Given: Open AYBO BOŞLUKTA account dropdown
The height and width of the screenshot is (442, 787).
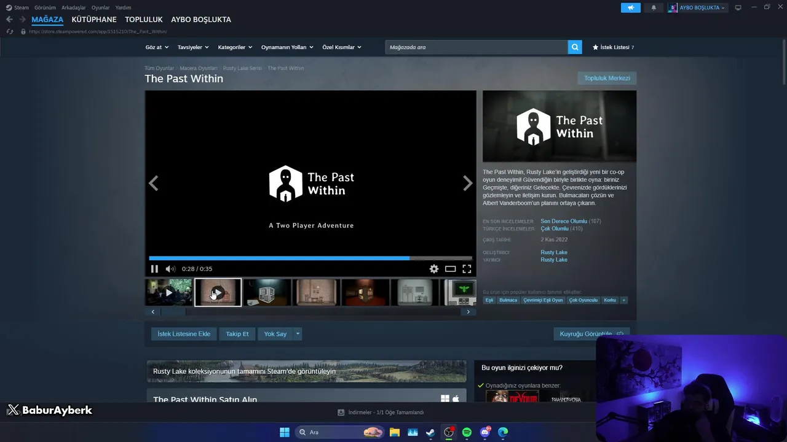Looking at the screenshot, I should 697,7.
